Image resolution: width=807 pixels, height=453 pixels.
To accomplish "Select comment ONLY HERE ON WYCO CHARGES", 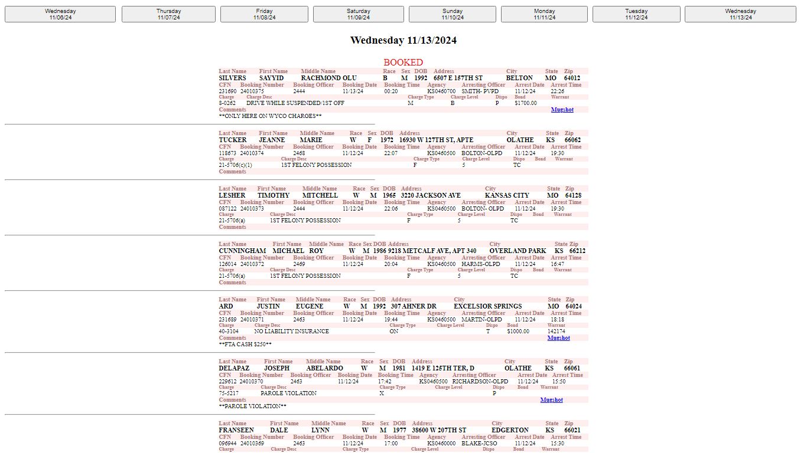I will coord(271,116).
